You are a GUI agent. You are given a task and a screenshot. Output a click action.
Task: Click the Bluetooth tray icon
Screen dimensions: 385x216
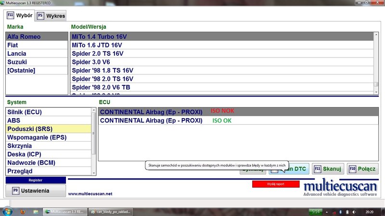point(340,212)
